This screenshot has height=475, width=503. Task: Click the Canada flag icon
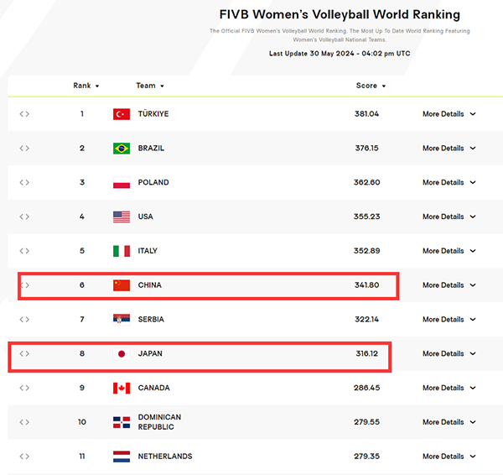[x=122, y=388]
